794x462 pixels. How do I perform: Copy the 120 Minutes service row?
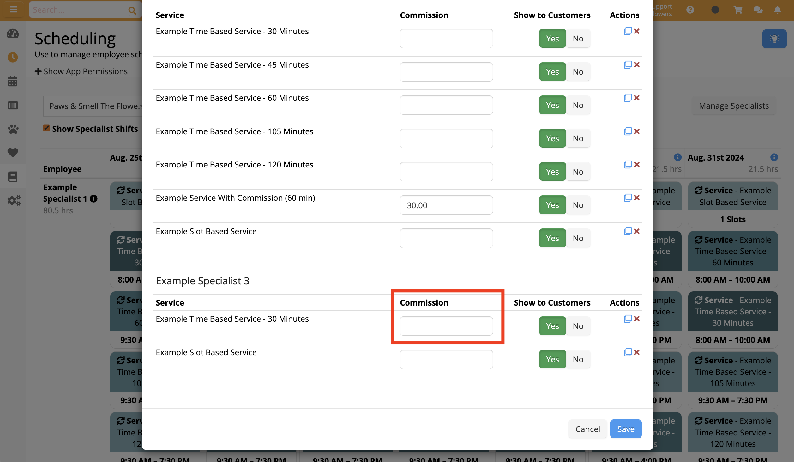click(x=628, y=165)
